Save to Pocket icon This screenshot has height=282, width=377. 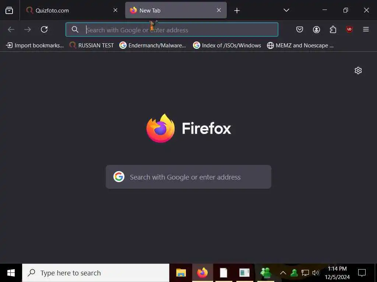[300, 29]
